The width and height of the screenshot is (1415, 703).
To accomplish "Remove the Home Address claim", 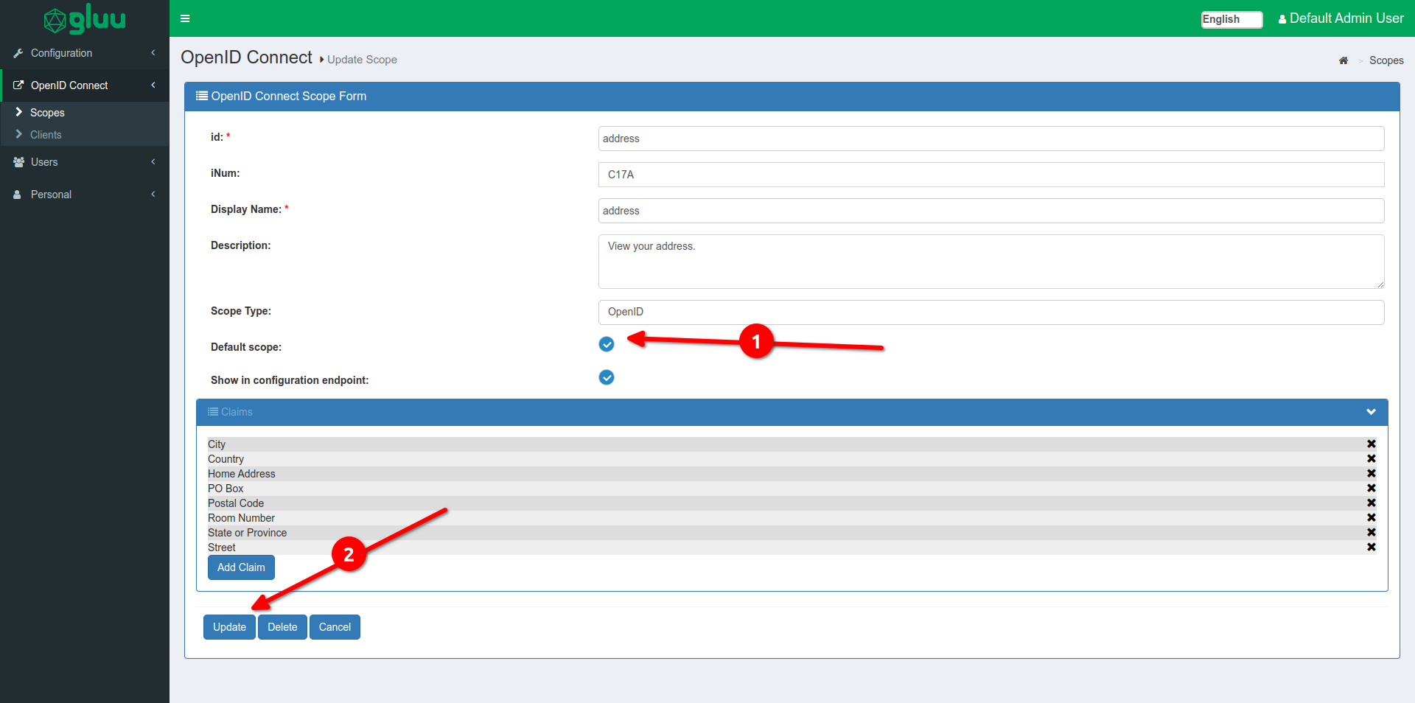I will [1372, 473].
